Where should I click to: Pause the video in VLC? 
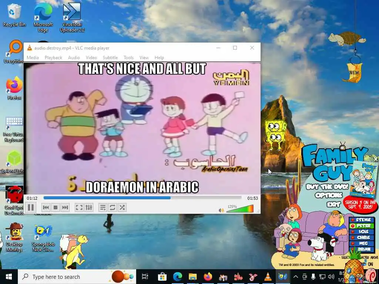31,207
